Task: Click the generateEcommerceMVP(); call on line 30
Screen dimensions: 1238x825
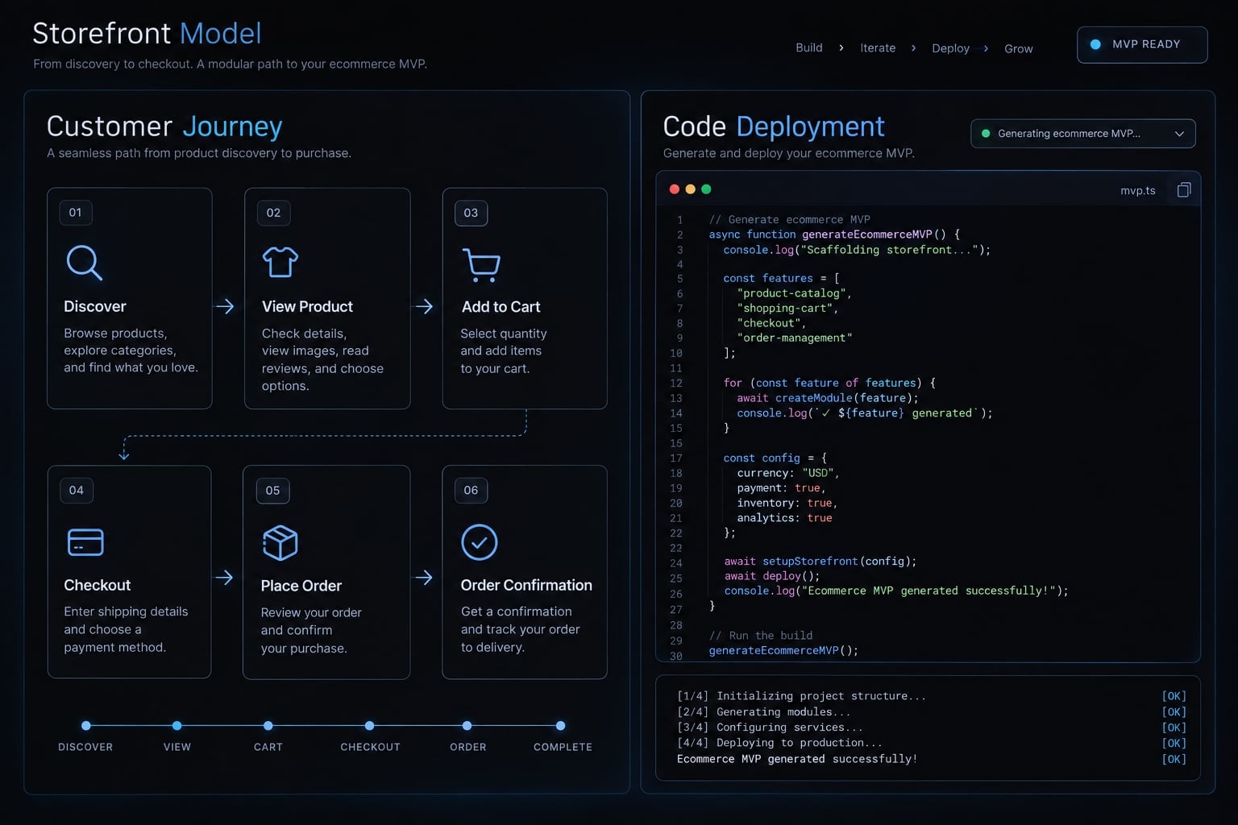Action: (x=783, y=650)
